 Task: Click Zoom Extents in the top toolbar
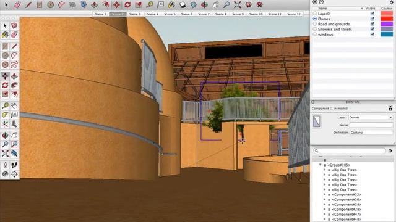pyautogui.click(x=238, y=4)
